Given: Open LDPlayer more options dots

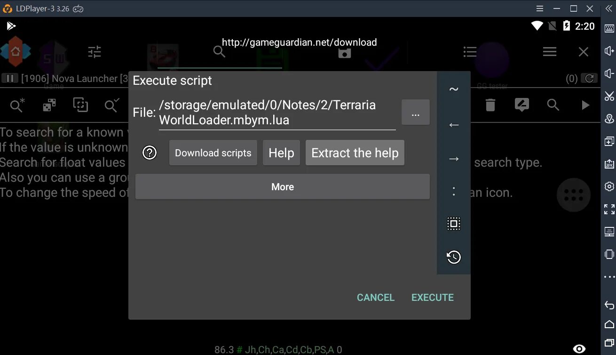Looking at the screenshot, I should click(609, 277).
